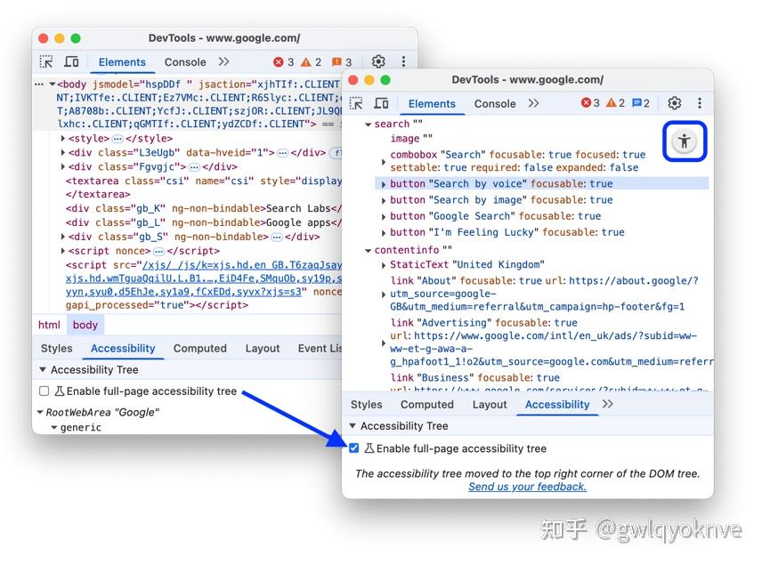Click the Send us your feedback link
This screenshot has height=564, width=762.
tap(527, 487)
